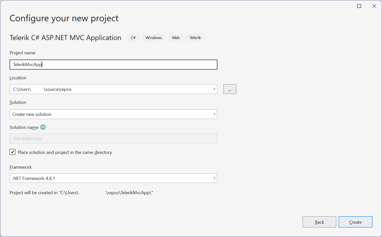Select the C# language tag
This screenshot has width=382, height=237.
(133, 38)
